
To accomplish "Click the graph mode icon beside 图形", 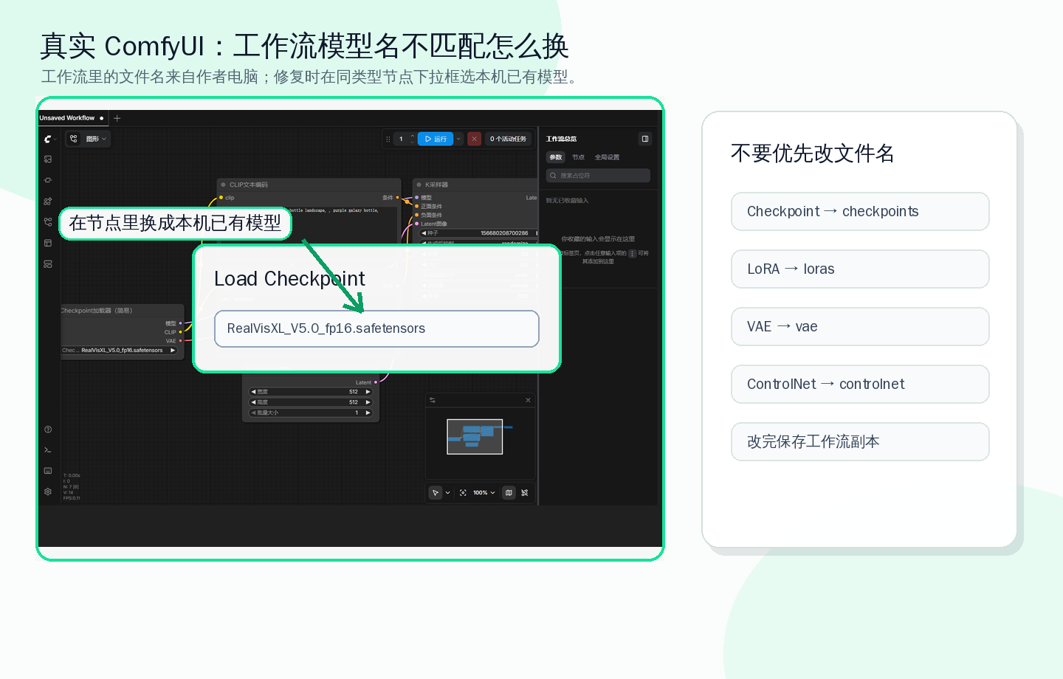I will [73, 139].
